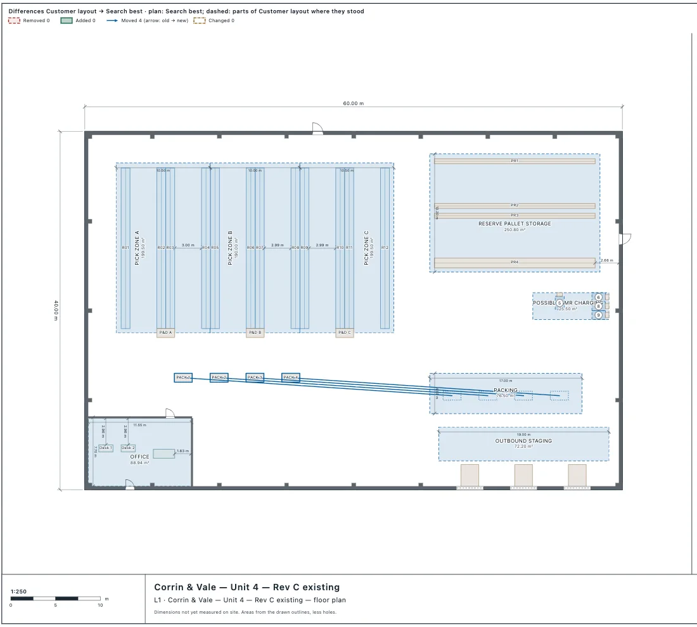The height and width of the screenshot is (627, 697).
Task: Select the blue Moved arrow legend icon
Action: click(112, 20)
